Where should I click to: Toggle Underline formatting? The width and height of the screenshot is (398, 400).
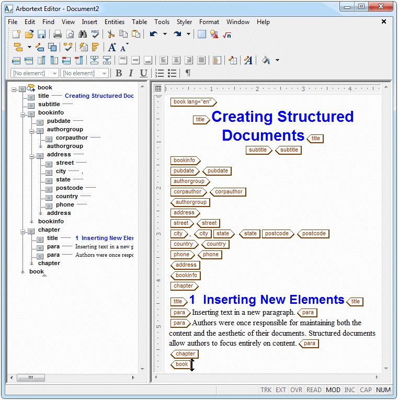[x=143, y=73]
